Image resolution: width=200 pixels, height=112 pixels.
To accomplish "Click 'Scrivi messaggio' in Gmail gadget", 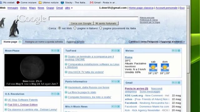I will point(150,91).
